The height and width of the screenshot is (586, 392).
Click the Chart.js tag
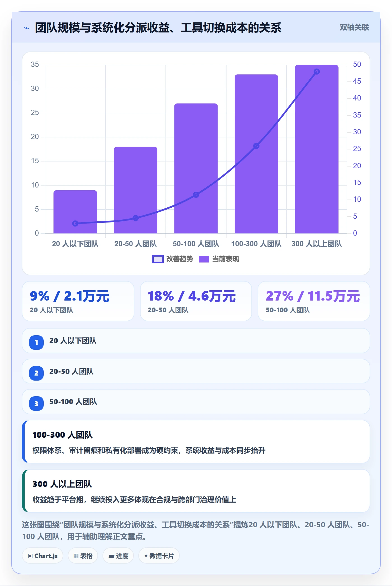coord(43,556)
